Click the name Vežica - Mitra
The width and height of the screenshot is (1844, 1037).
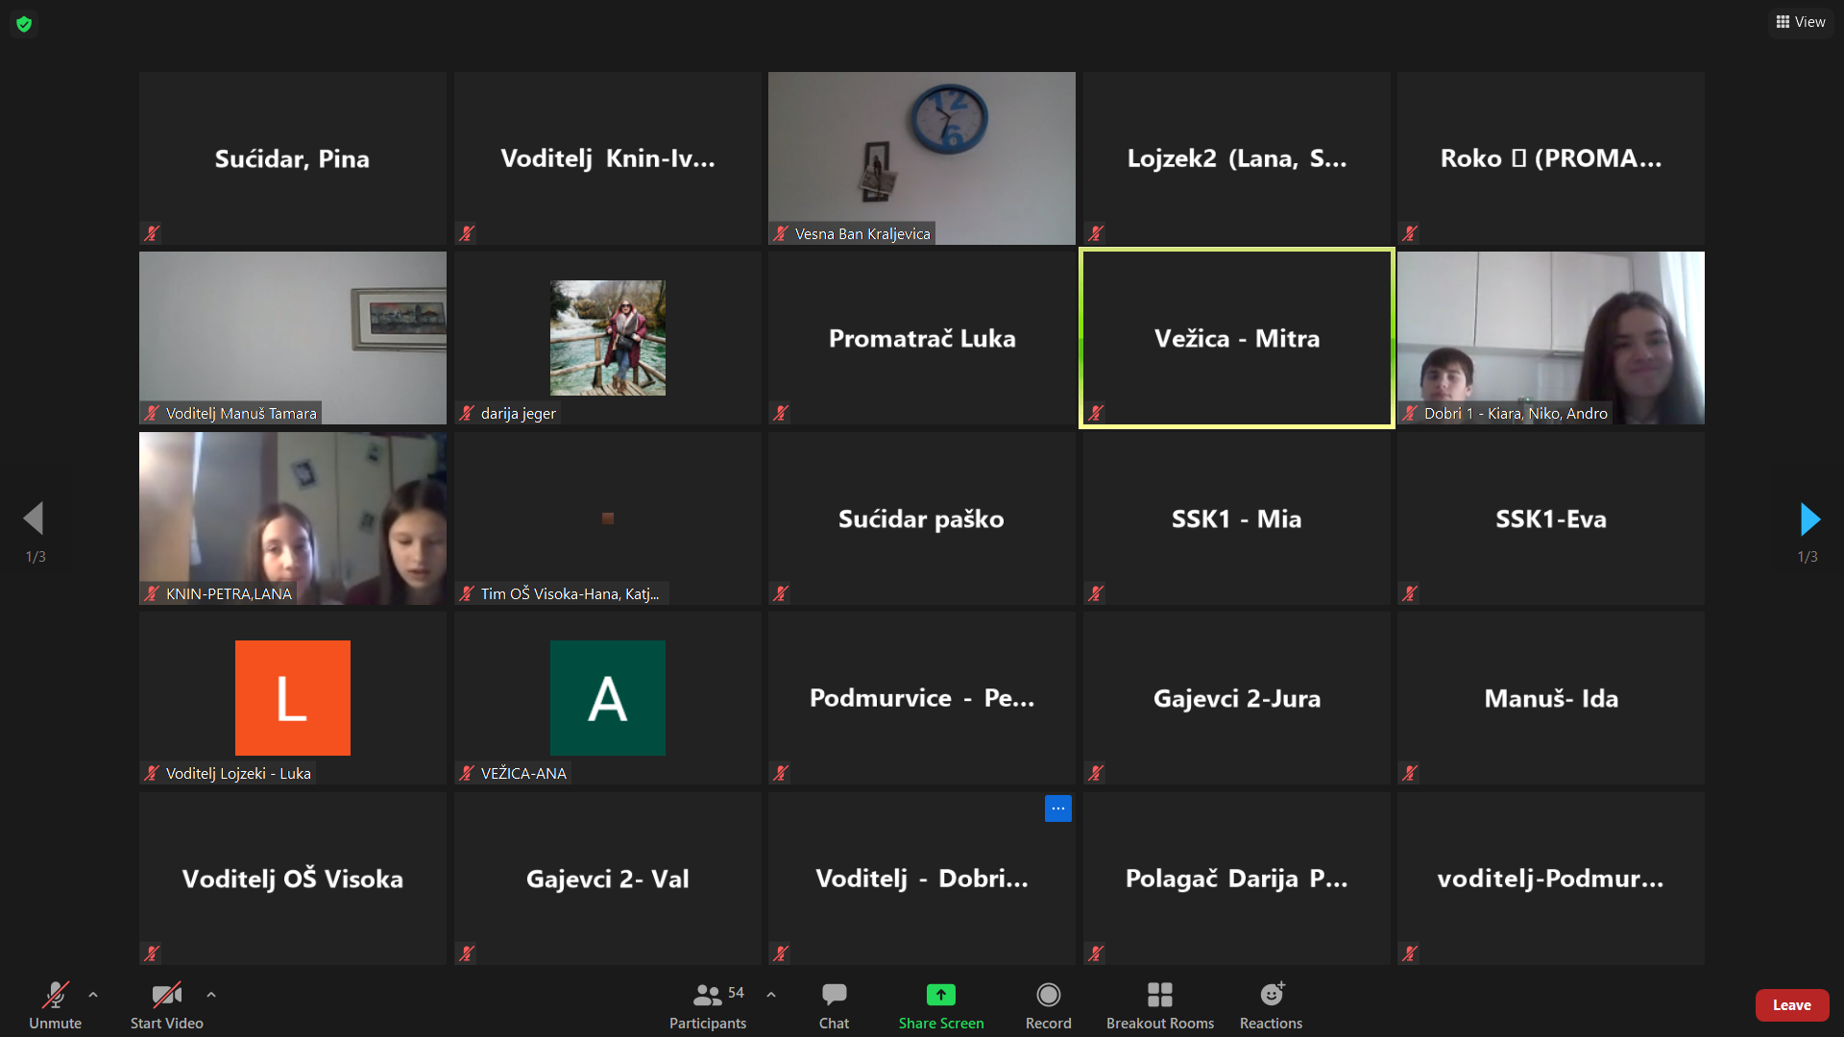click(1237, 339)
